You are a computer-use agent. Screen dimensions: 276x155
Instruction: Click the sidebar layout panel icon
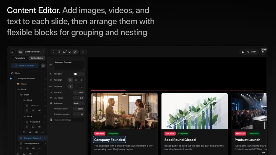click(x=21, y=52)
